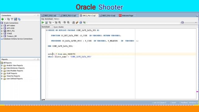Open an Unshared SQL Worksheet icon
The image size is (199, 112).
point(73,22)
